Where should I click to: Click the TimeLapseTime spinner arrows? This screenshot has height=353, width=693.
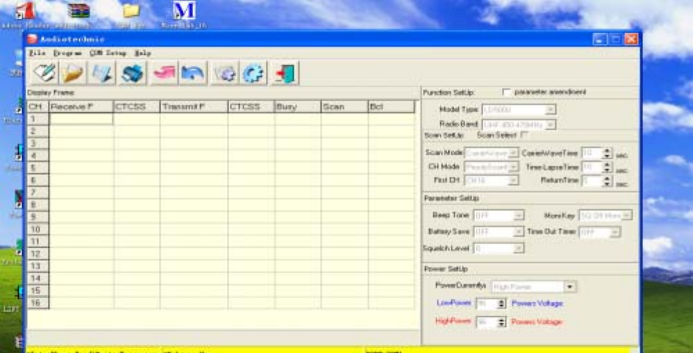coord(608,167)
